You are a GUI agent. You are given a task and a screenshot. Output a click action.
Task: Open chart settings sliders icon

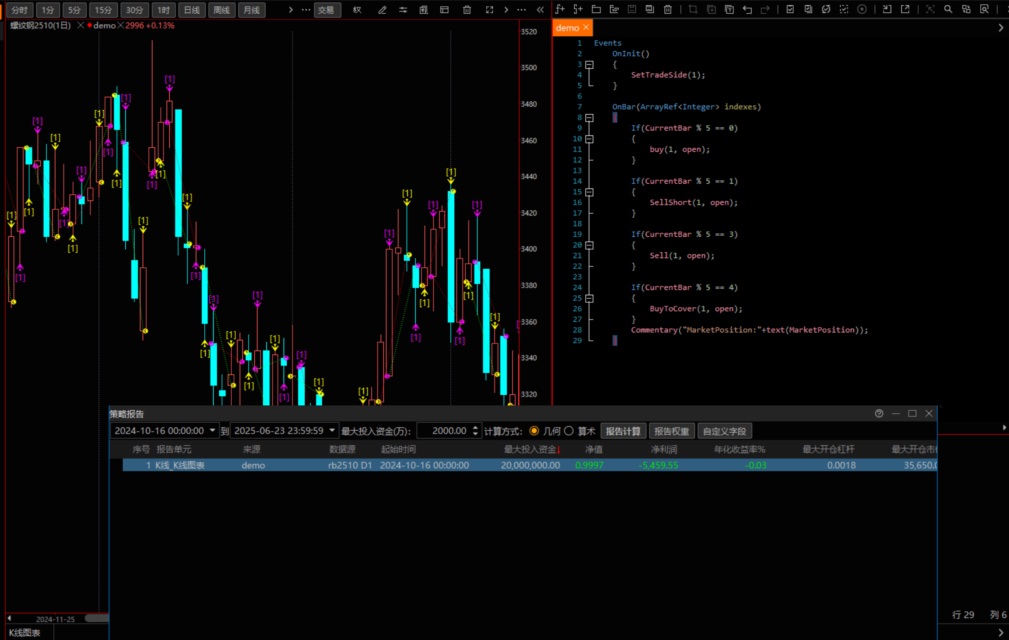[x=403, y=10]
